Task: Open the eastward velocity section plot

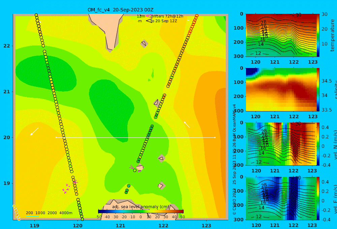Action: click(x=281, y=198)
